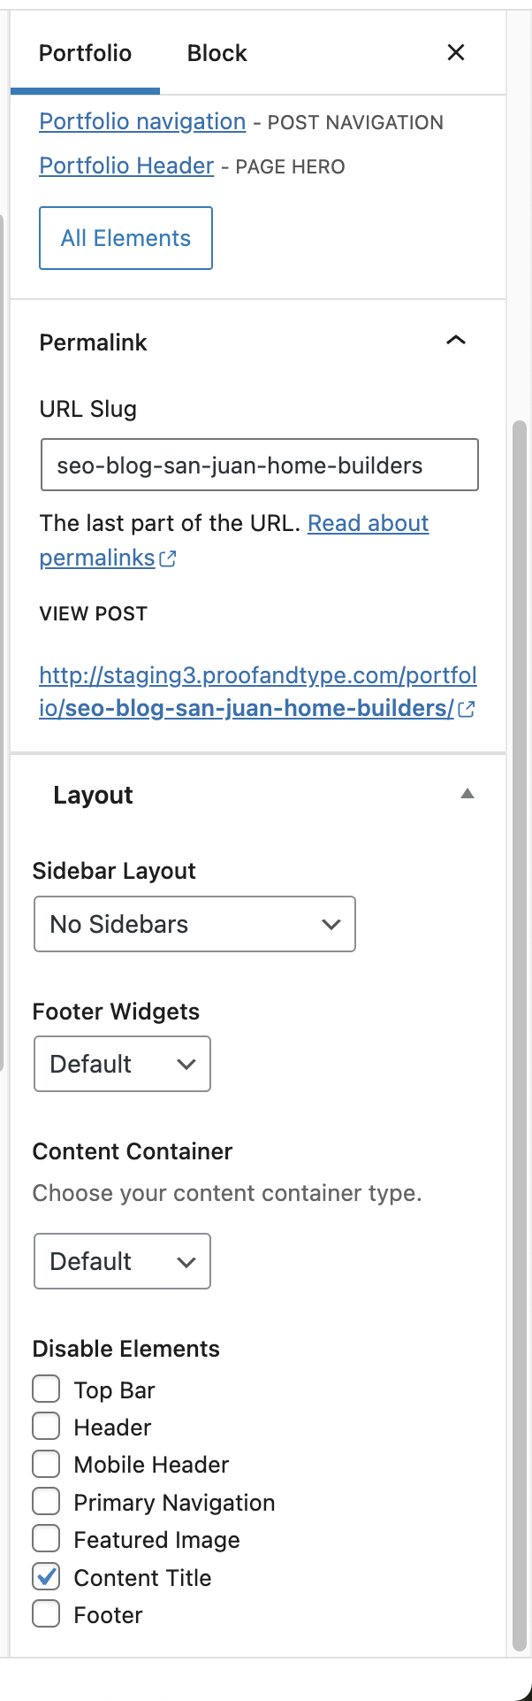The width and height of the screenshot is (532, 1701).
Task: Click external link icon beside permalinks
Action: click(168, 558)
